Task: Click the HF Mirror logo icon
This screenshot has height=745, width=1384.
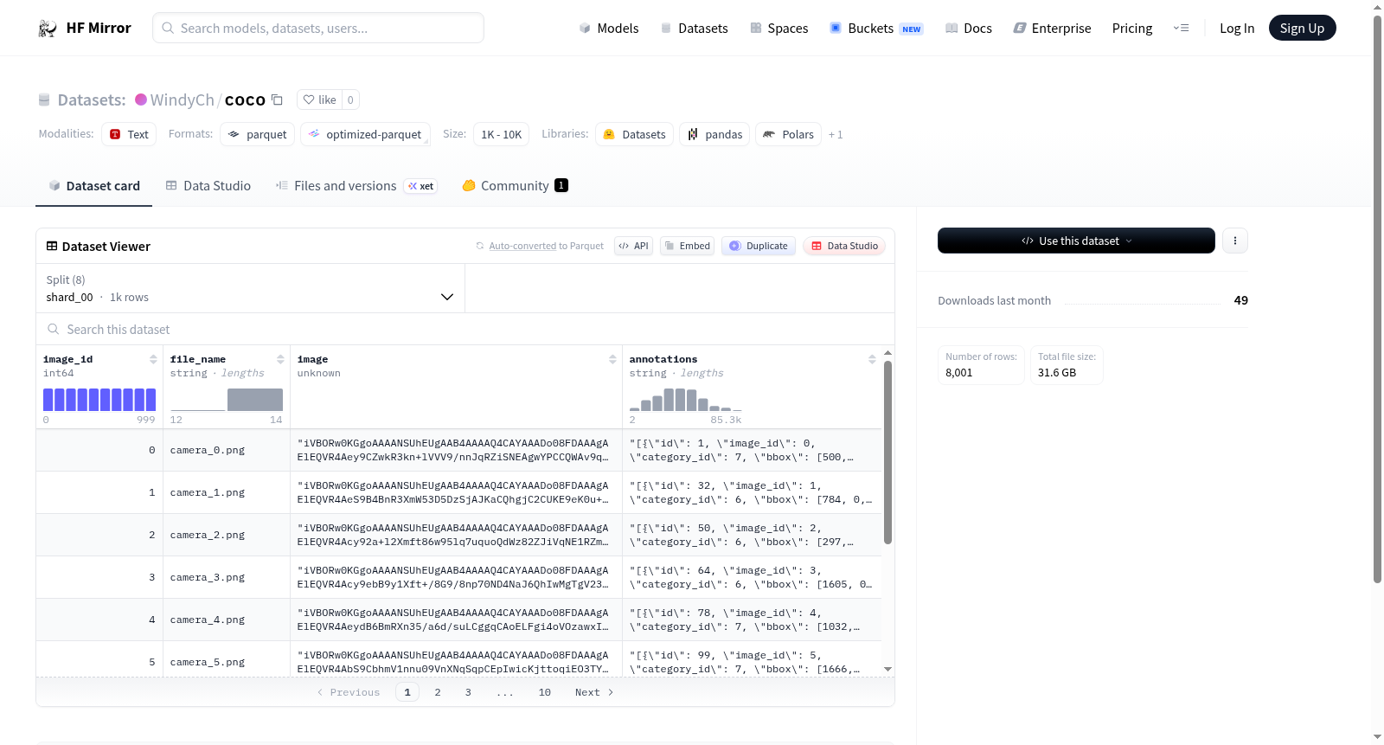Action: pos(48,29)
